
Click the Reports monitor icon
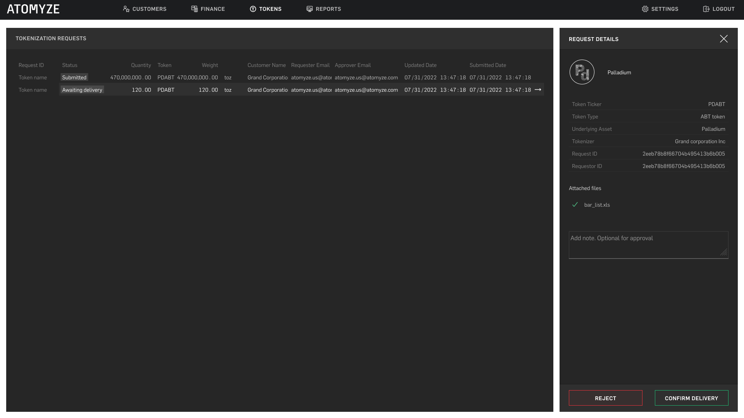pyautogui.click(x=309, y=9)
